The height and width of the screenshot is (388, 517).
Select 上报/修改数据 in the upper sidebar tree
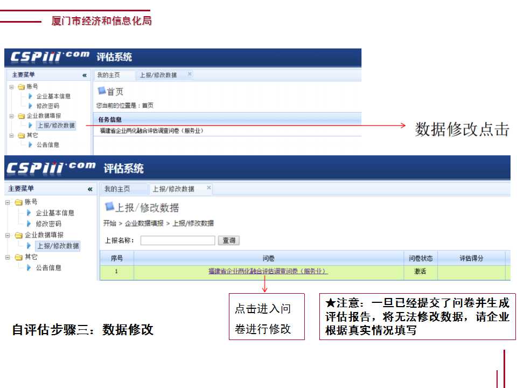click(55, 126)
